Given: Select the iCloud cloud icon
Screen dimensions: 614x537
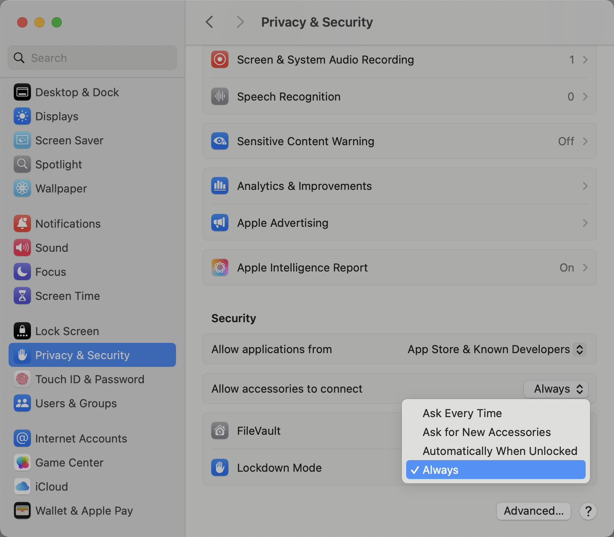Looking at the screenshot, I should (x=22, y=487).
